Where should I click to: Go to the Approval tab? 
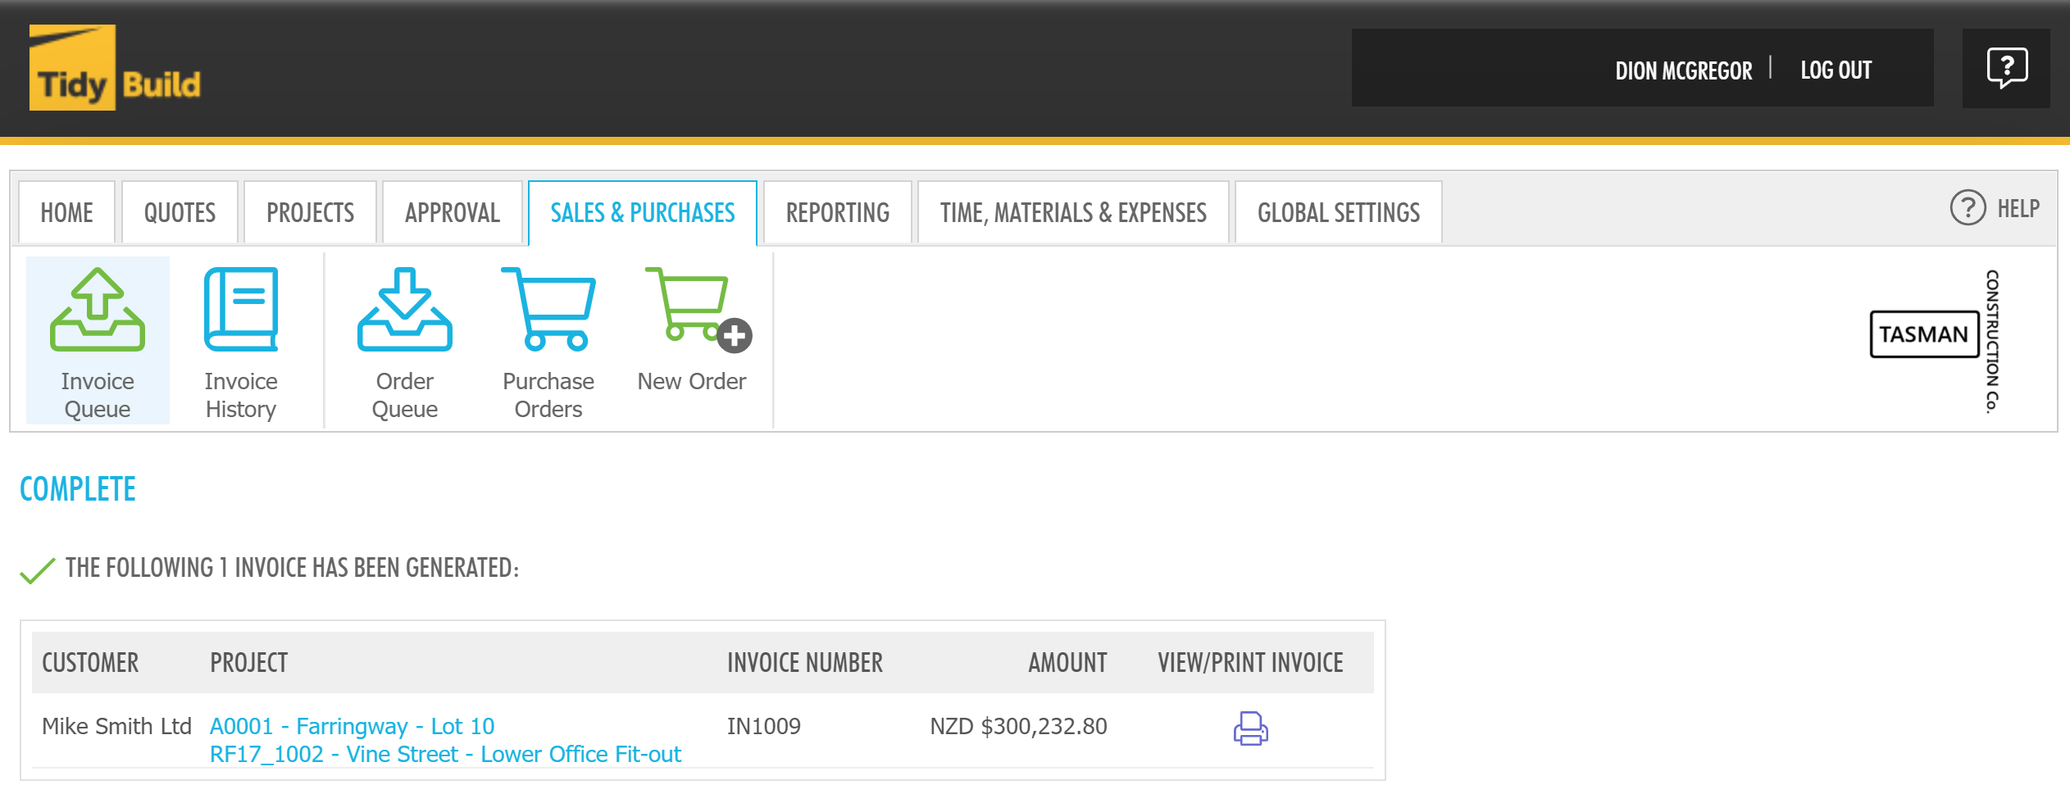pyautogui.click(x=452, y=213)
